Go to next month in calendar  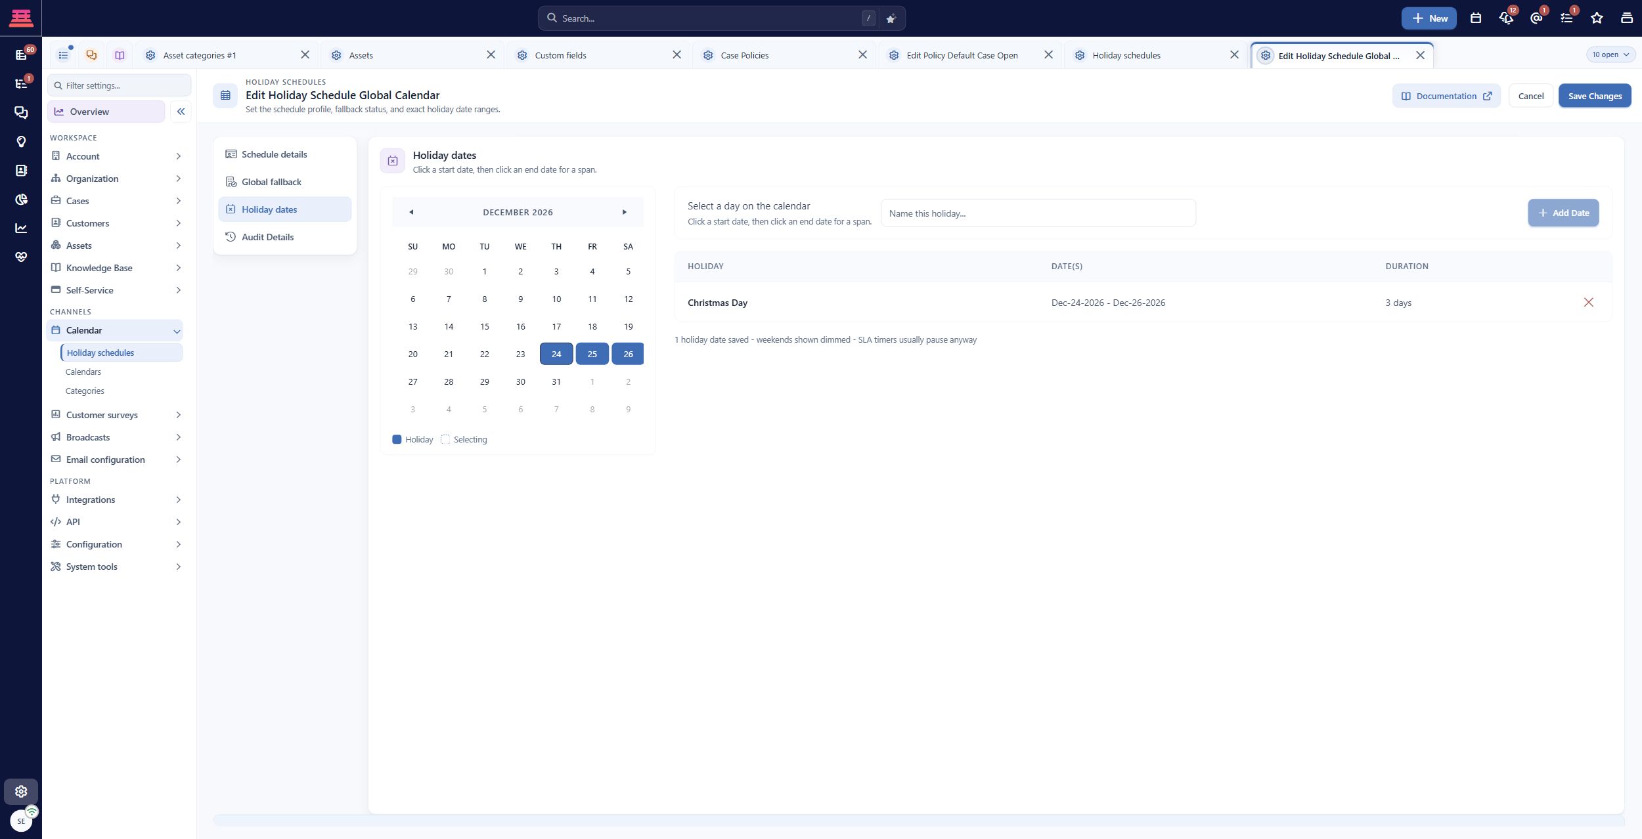625,212
